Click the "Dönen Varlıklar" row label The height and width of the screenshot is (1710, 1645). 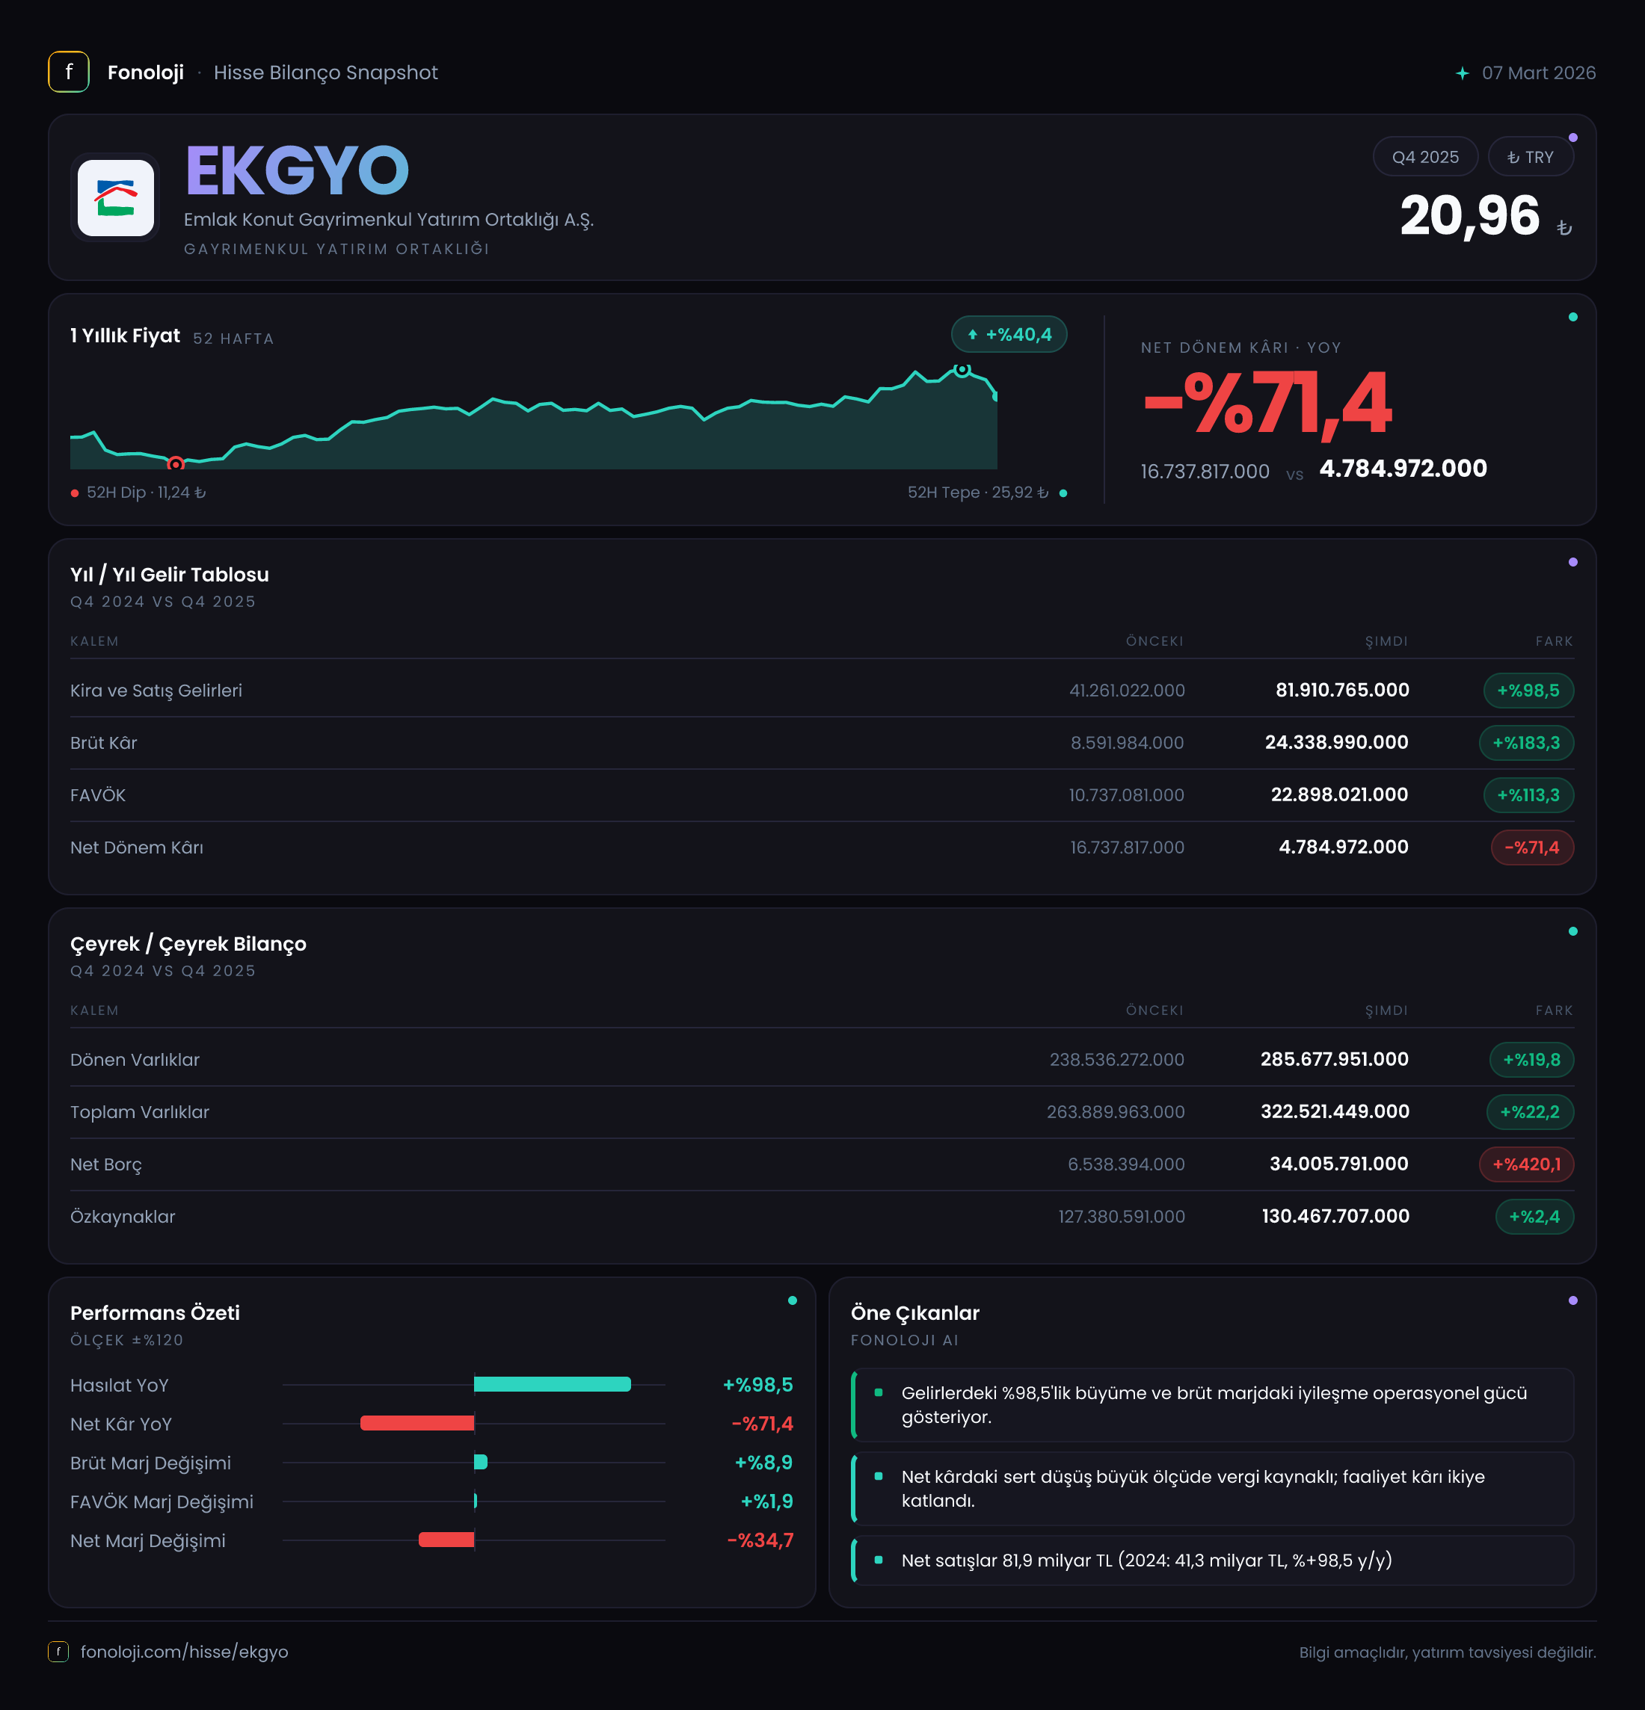(135, 1059)
